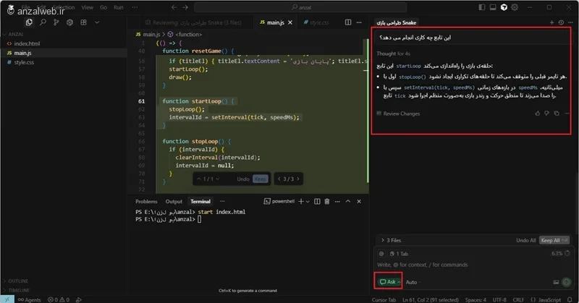This screenshot has width=579, height=303.
Task: Close the bottom panel
Action: (x=359, y=202)
